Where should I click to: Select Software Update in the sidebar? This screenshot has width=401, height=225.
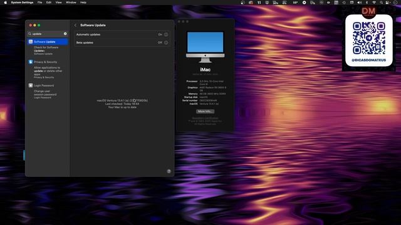(48, 42)
